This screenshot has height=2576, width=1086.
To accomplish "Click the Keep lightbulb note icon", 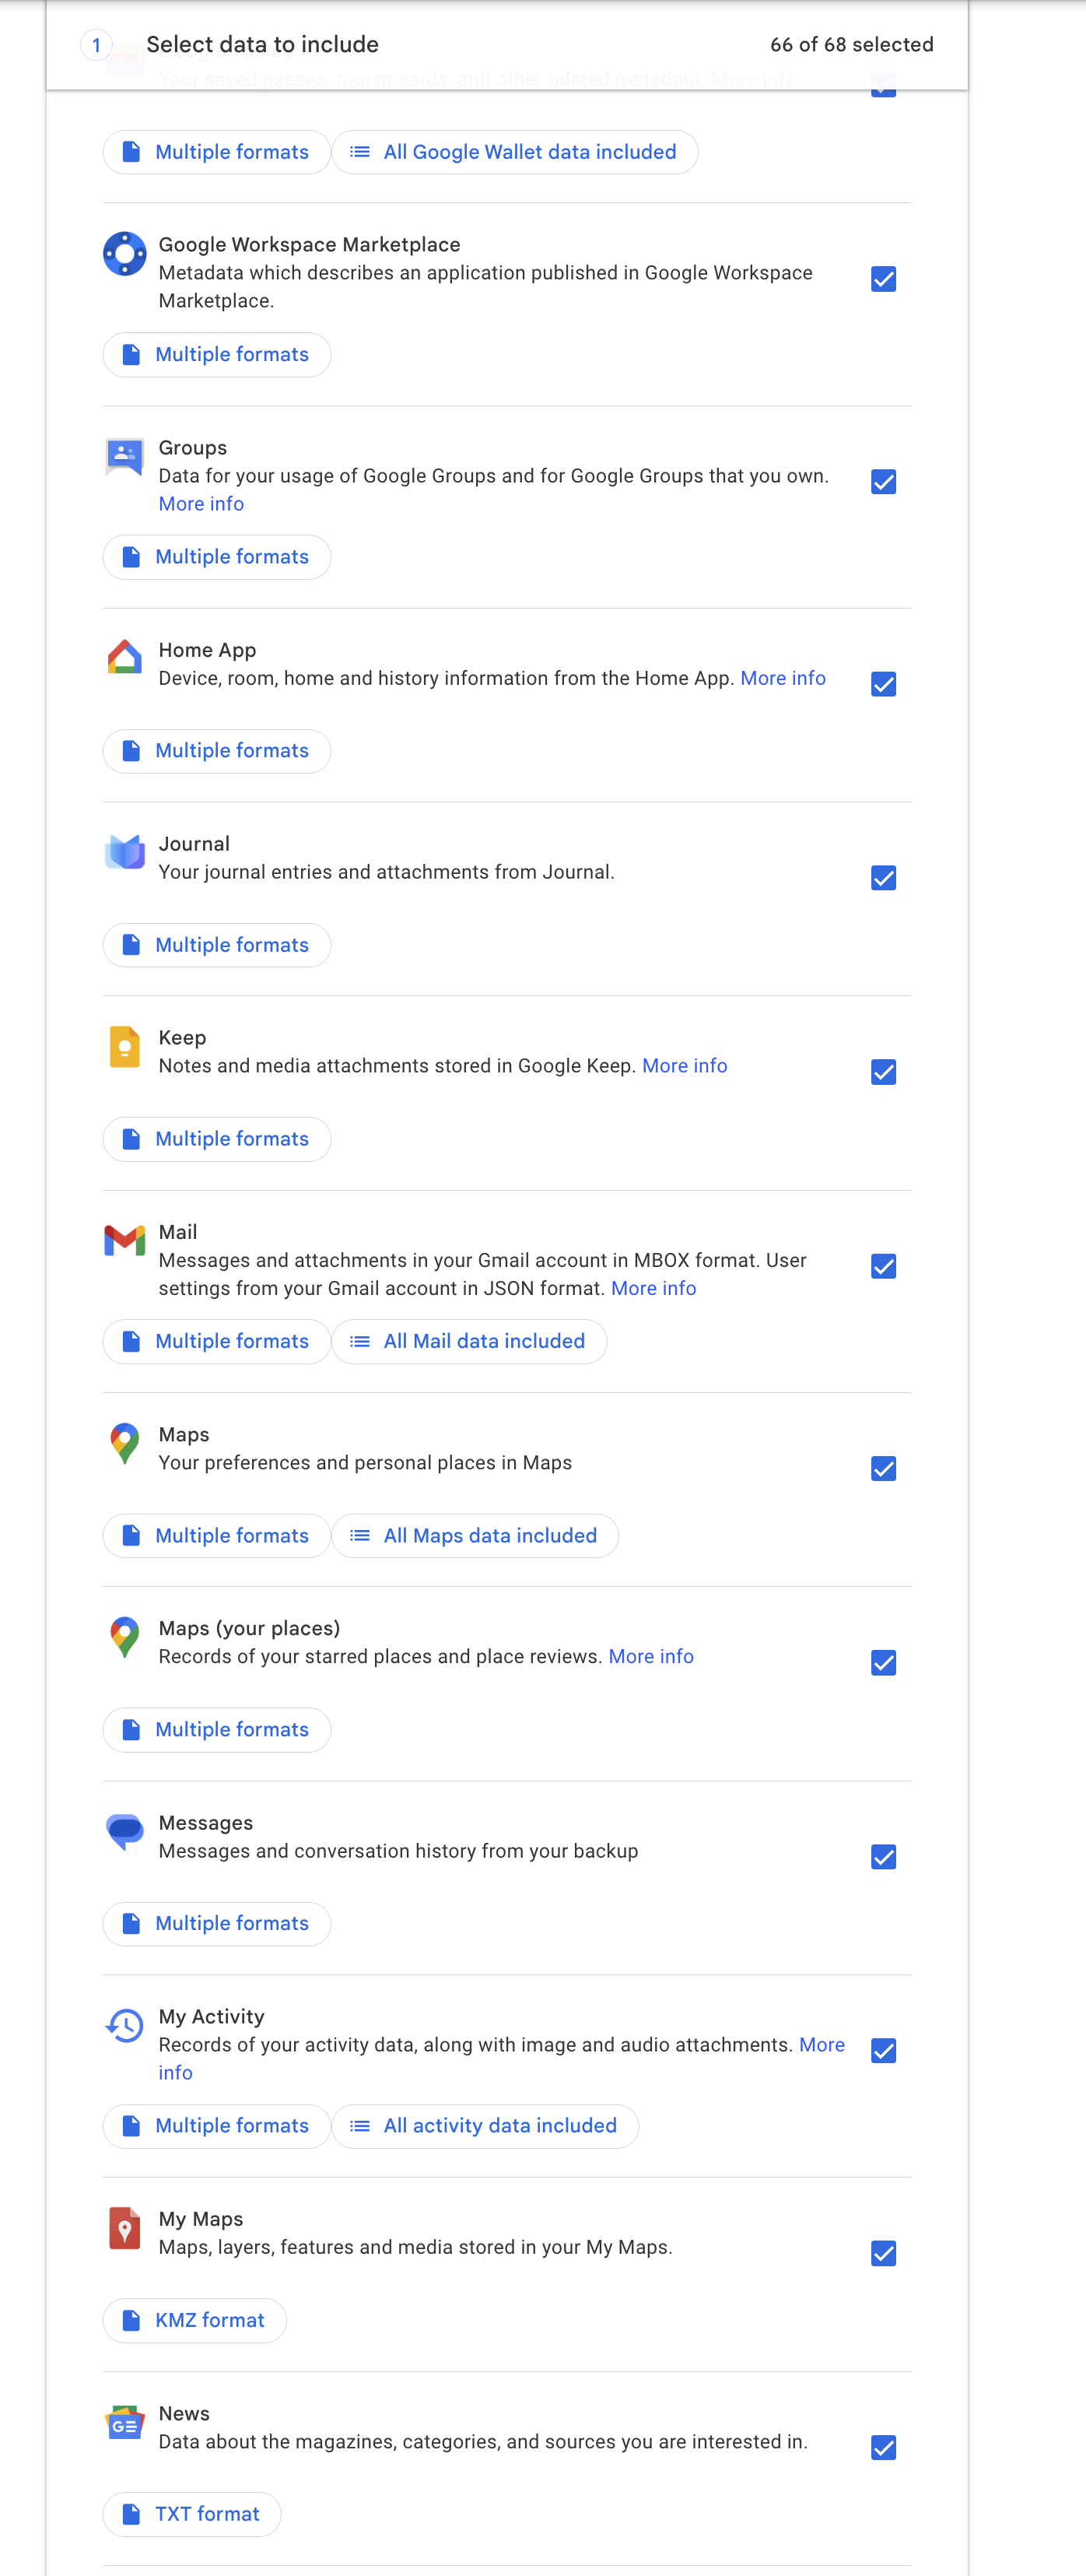I will (x=125, y=1047).
